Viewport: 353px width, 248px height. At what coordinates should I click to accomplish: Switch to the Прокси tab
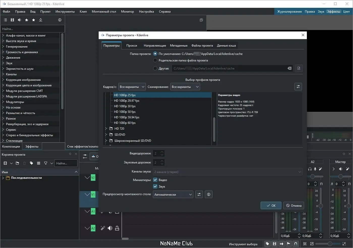[132, 46]
